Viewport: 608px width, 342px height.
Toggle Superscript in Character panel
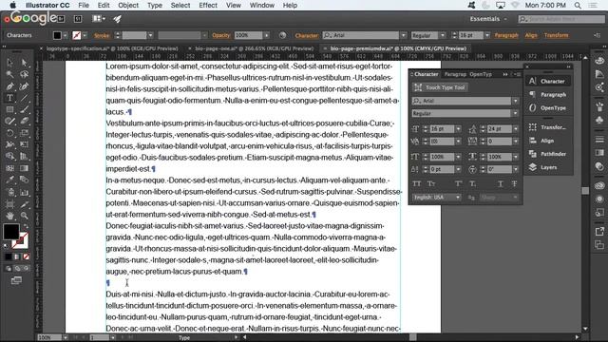pyautogui.click(x=458, y=183)
